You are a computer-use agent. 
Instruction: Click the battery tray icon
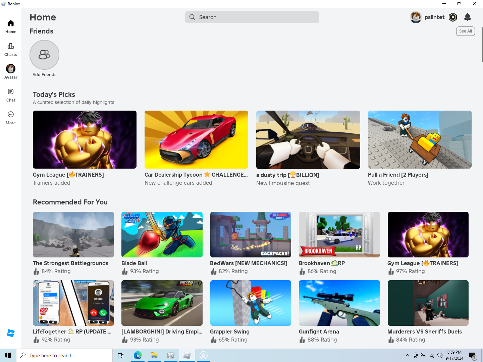tap(424, 355)
